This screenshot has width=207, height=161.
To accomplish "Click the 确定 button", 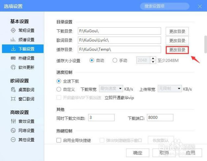I will click(137, 153).
